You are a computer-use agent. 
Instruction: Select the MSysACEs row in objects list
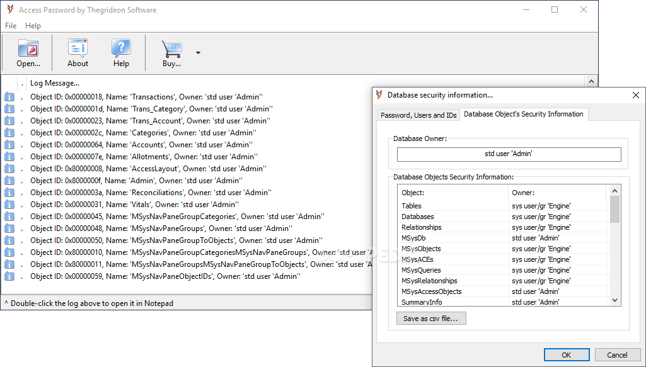pos(503,259)
